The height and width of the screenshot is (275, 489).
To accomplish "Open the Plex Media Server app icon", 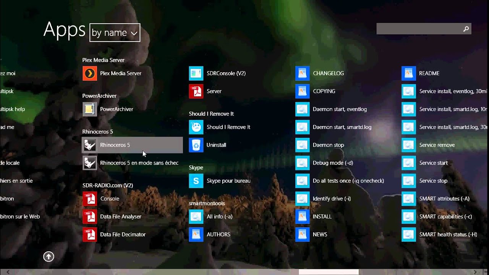I will click(90, 73).
